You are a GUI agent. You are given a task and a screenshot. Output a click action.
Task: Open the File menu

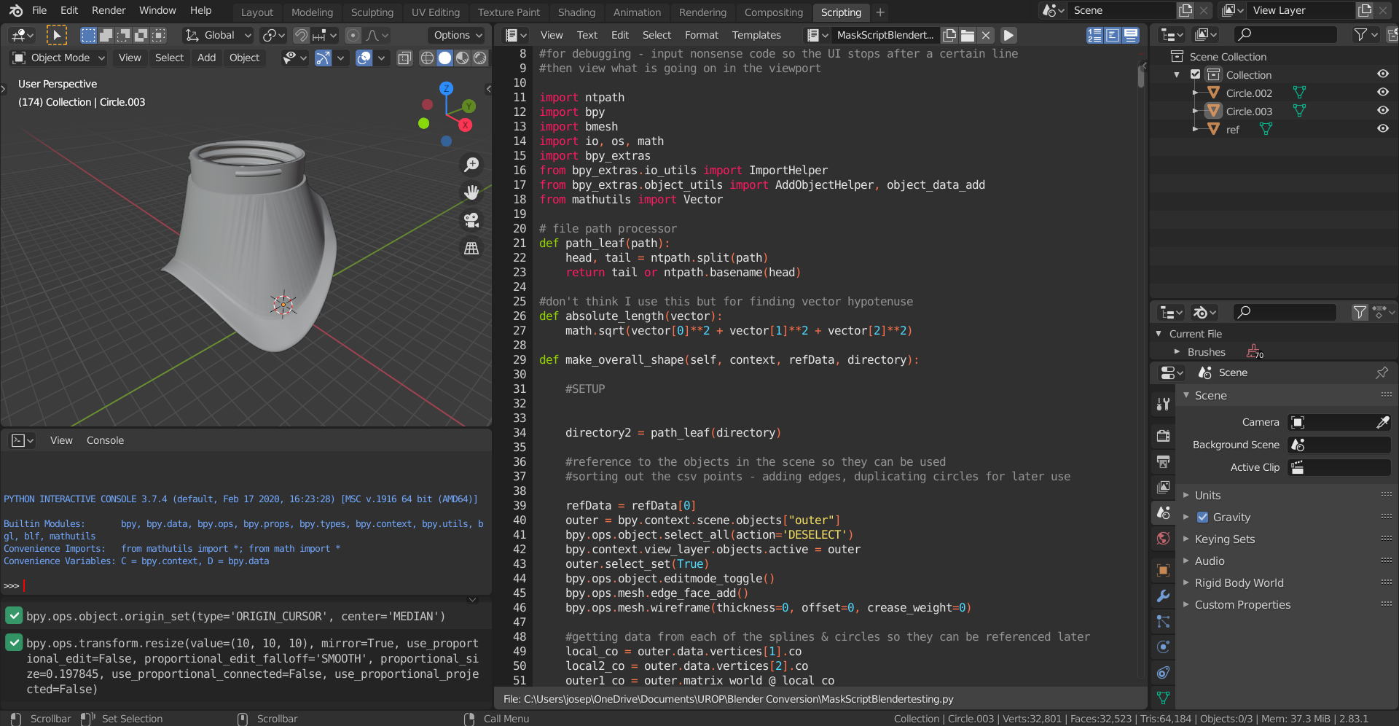[x=39, y=11]
